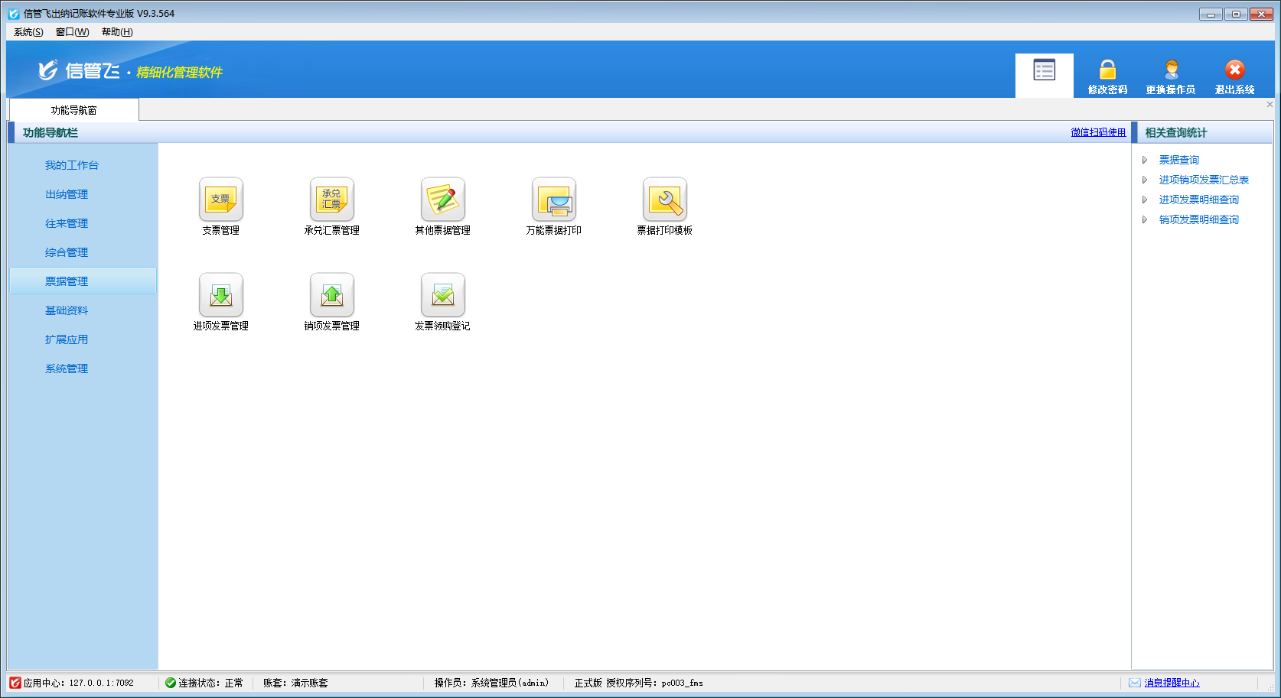Open 支票管理 (check management) icon

tap(220, 200)
